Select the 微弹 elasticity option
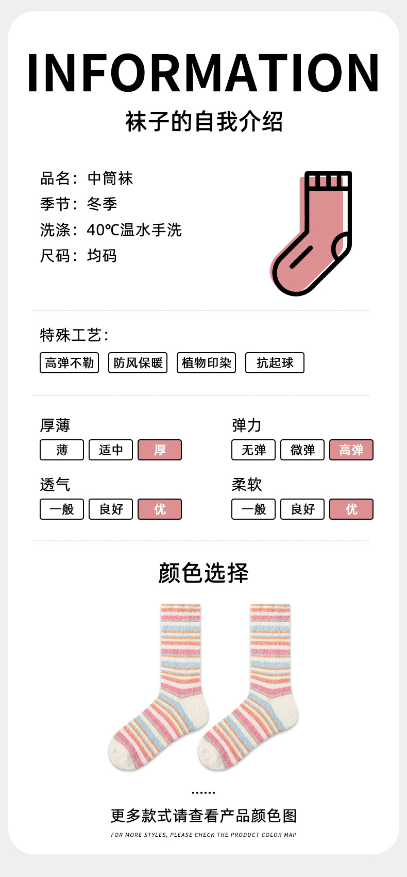This screenshot has height=877, width=407. coord(302,450)
